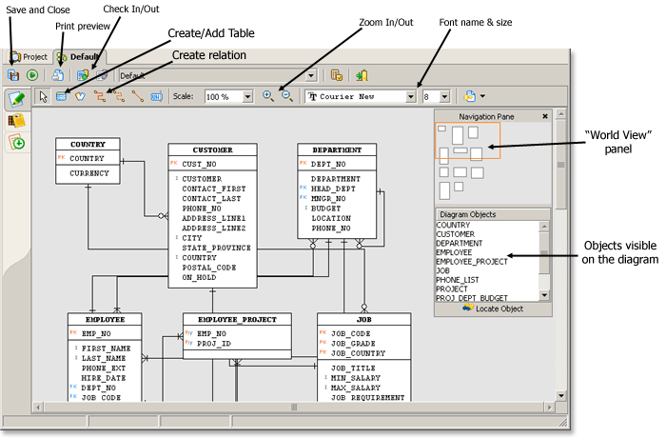Click the diagram vertical scrollbar down arrow

pyautogui.click(x=560, y=395)
